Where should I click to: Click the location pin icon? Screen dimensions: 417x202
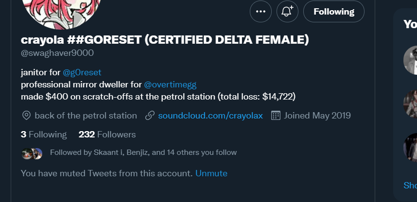[26, 116]
